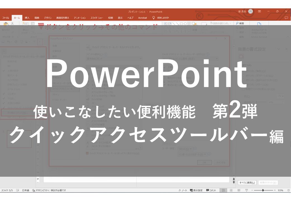Click the 検索 find icon
This screenshot has width=291, height=201.
point(240,23)
